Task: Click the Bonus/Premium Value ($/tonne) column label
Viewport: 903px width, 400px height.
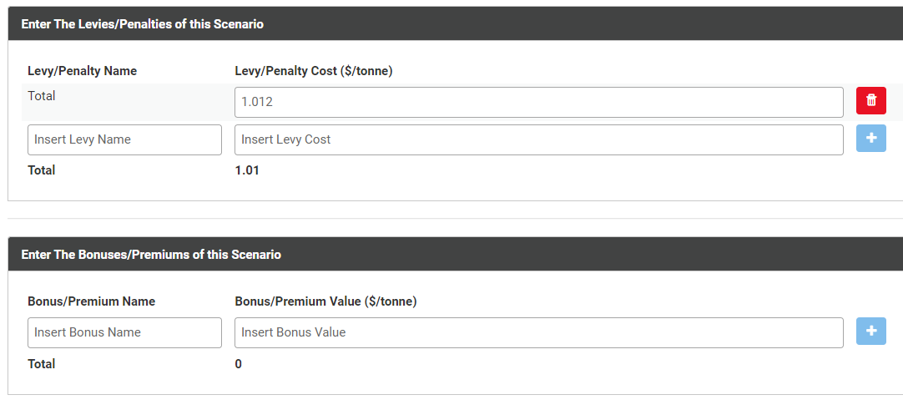Action: tap(325, 301)
